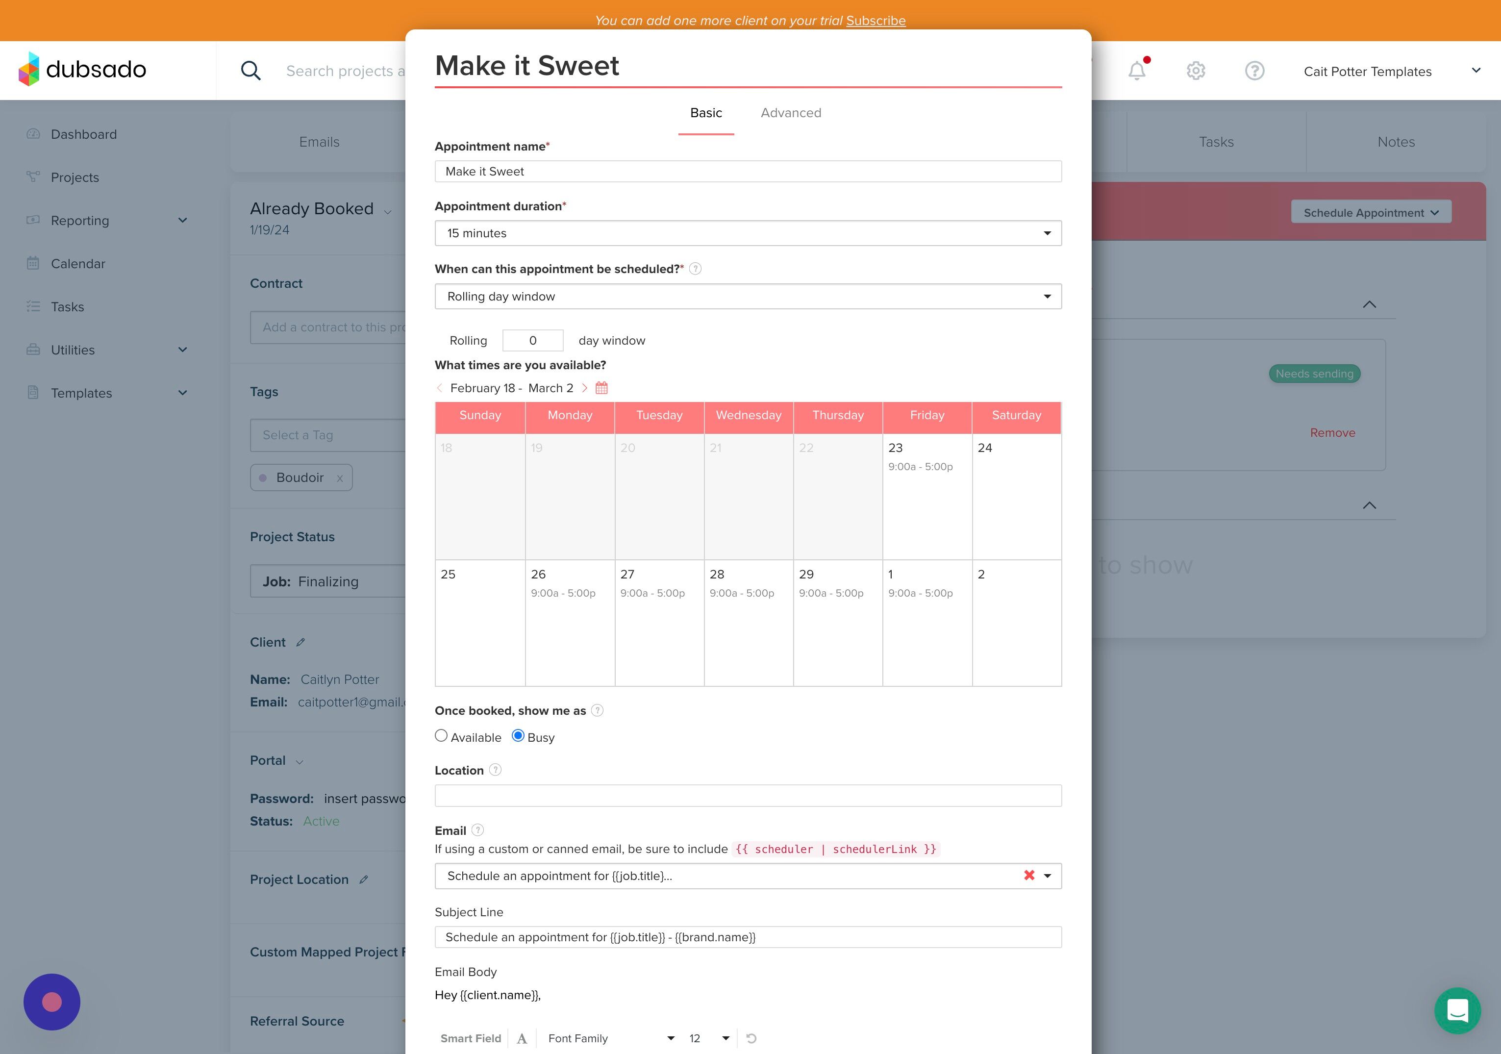Open the Rolling day window dropdown
The width and height of the screenshot is (1501, 1054).
(747, 296)
